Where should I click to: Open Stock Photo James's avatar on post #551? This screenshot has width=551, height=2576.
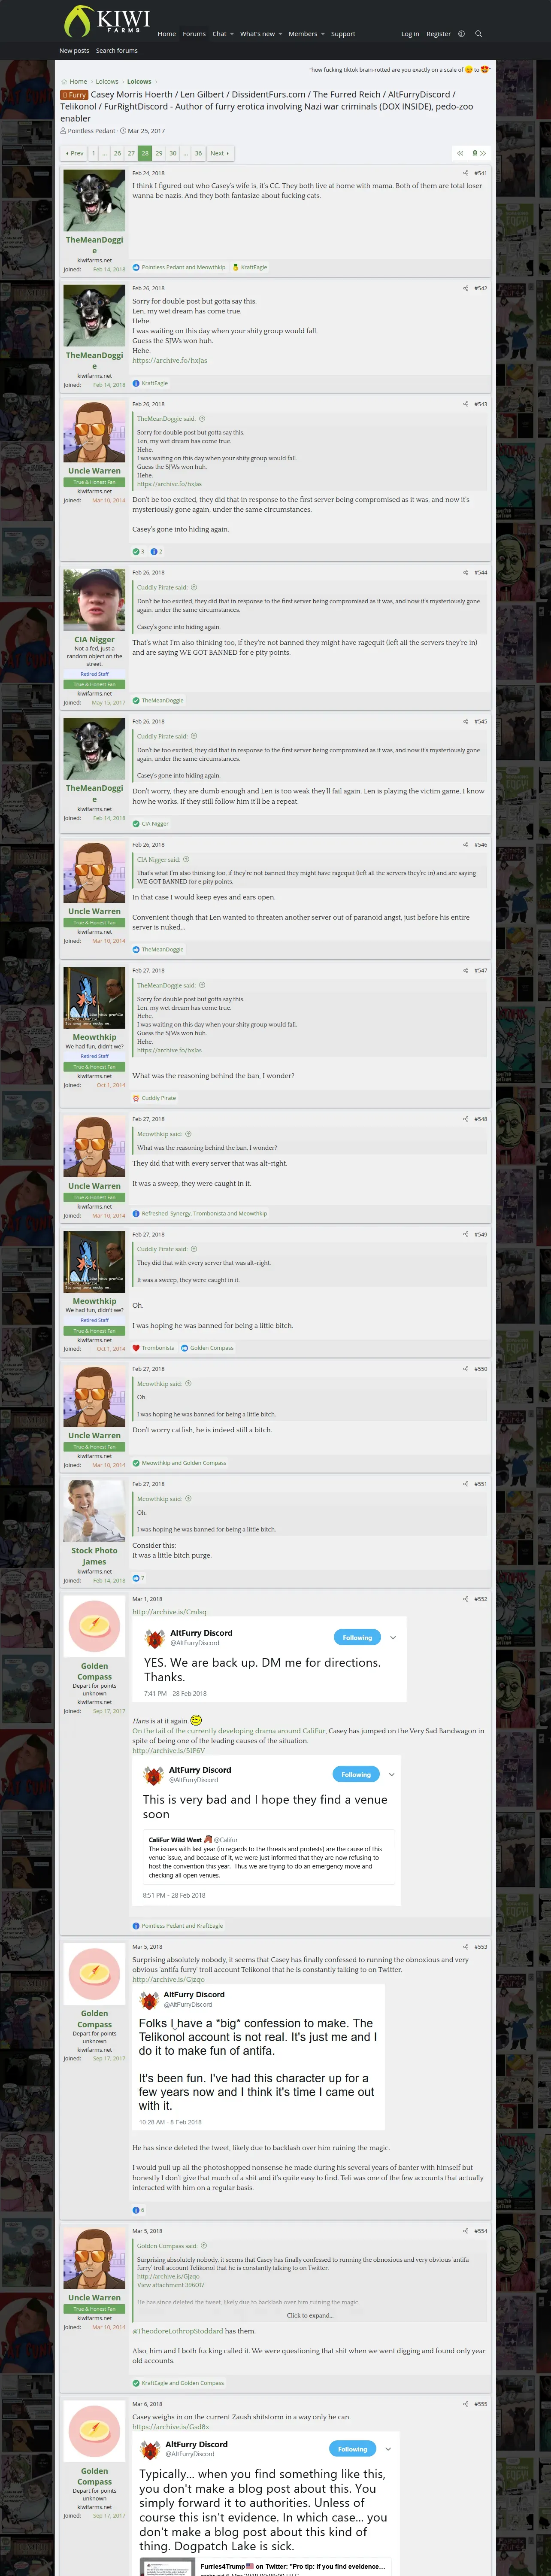(94, 1511)
